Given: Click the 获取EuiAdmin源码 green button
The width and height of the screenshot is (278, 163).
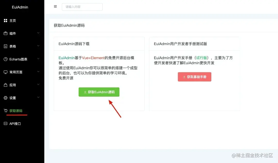Looking at the screenshot, I should tap(99, 92).
